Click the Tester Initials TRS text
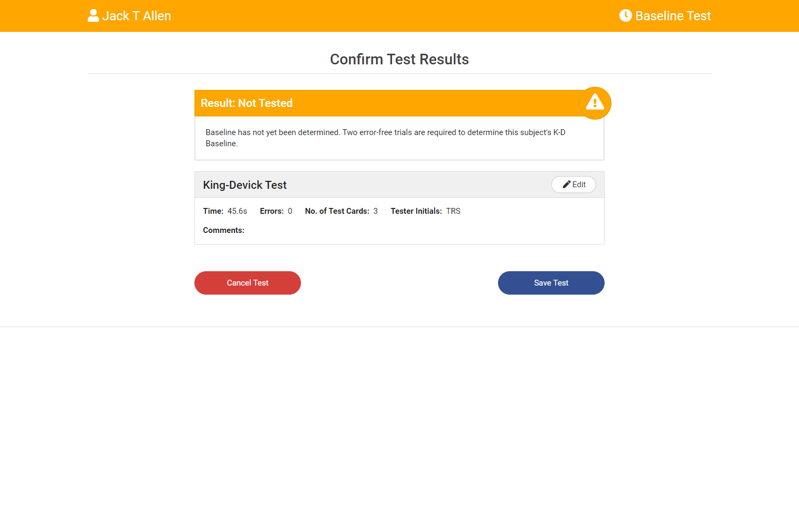Screen dimensions: 799x510 [x=453, y=211]
